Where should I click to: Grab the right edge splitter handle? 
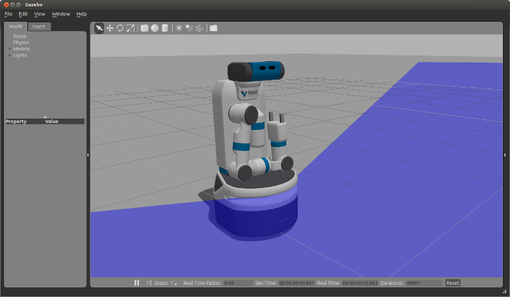coord(505,155)
